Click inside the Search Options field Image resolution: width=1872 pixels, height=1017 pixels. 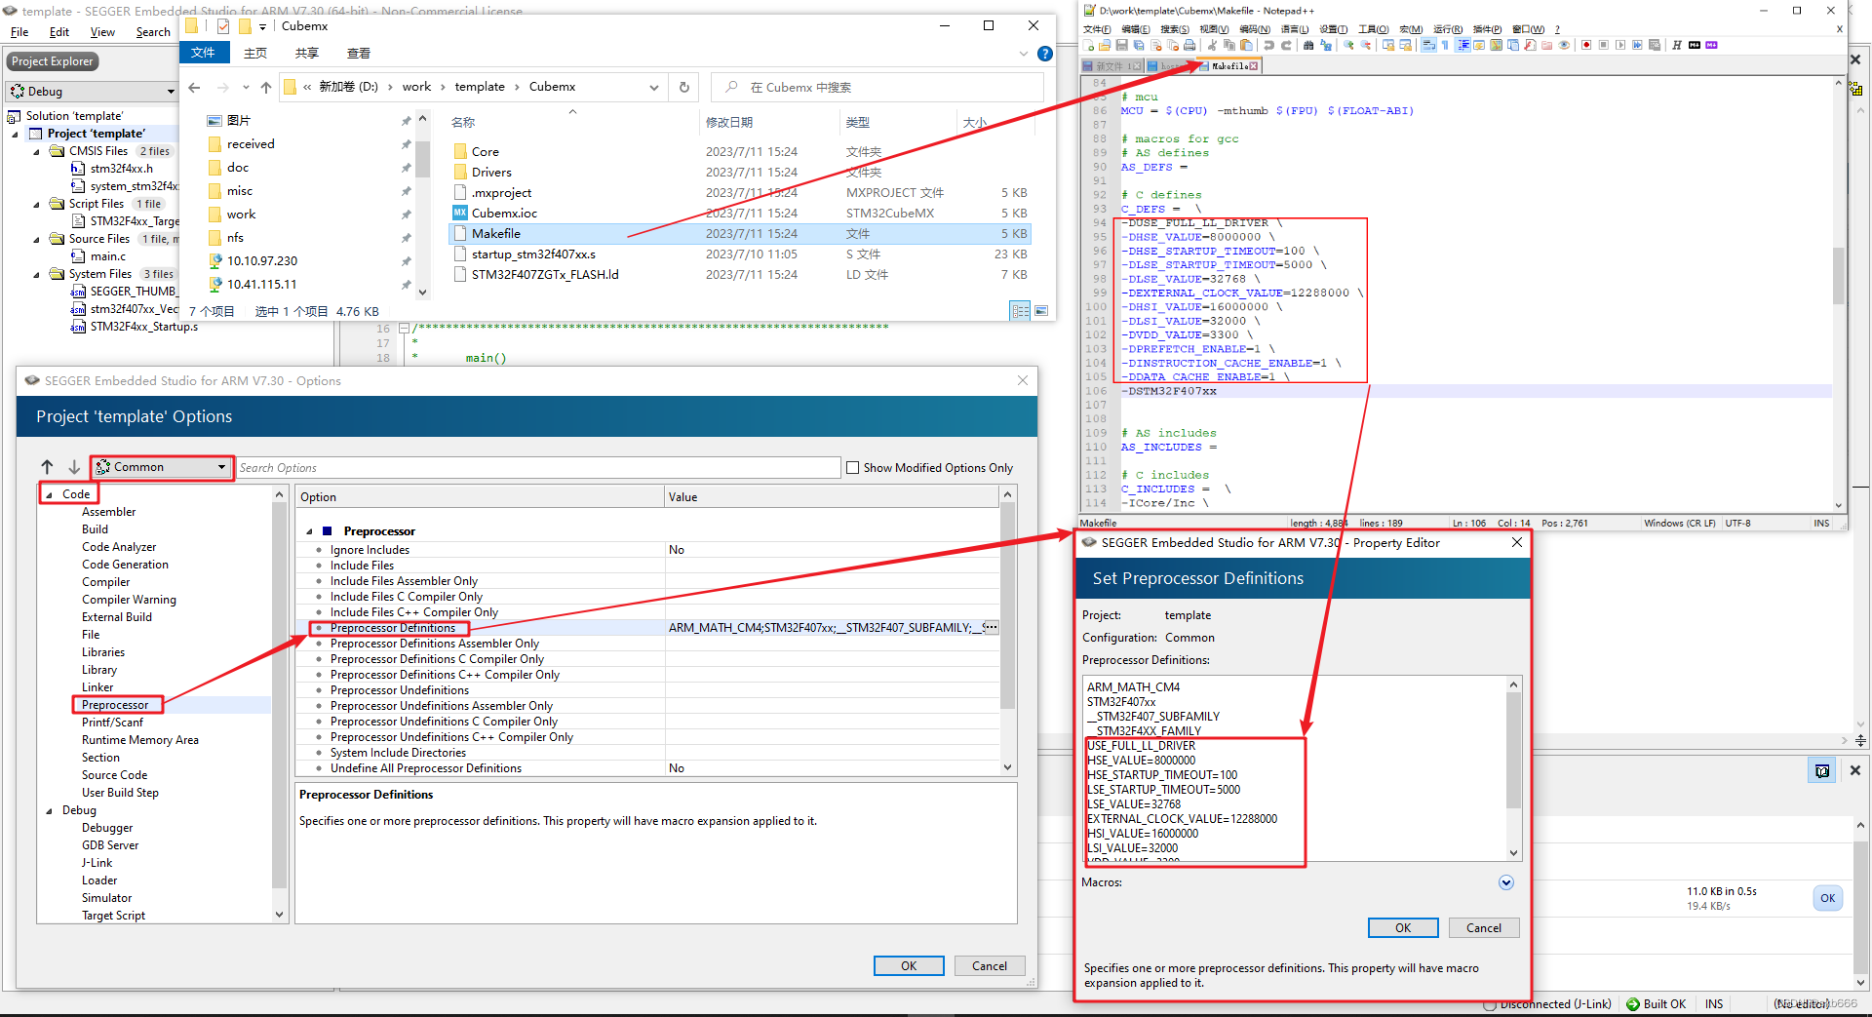[536, 467]
